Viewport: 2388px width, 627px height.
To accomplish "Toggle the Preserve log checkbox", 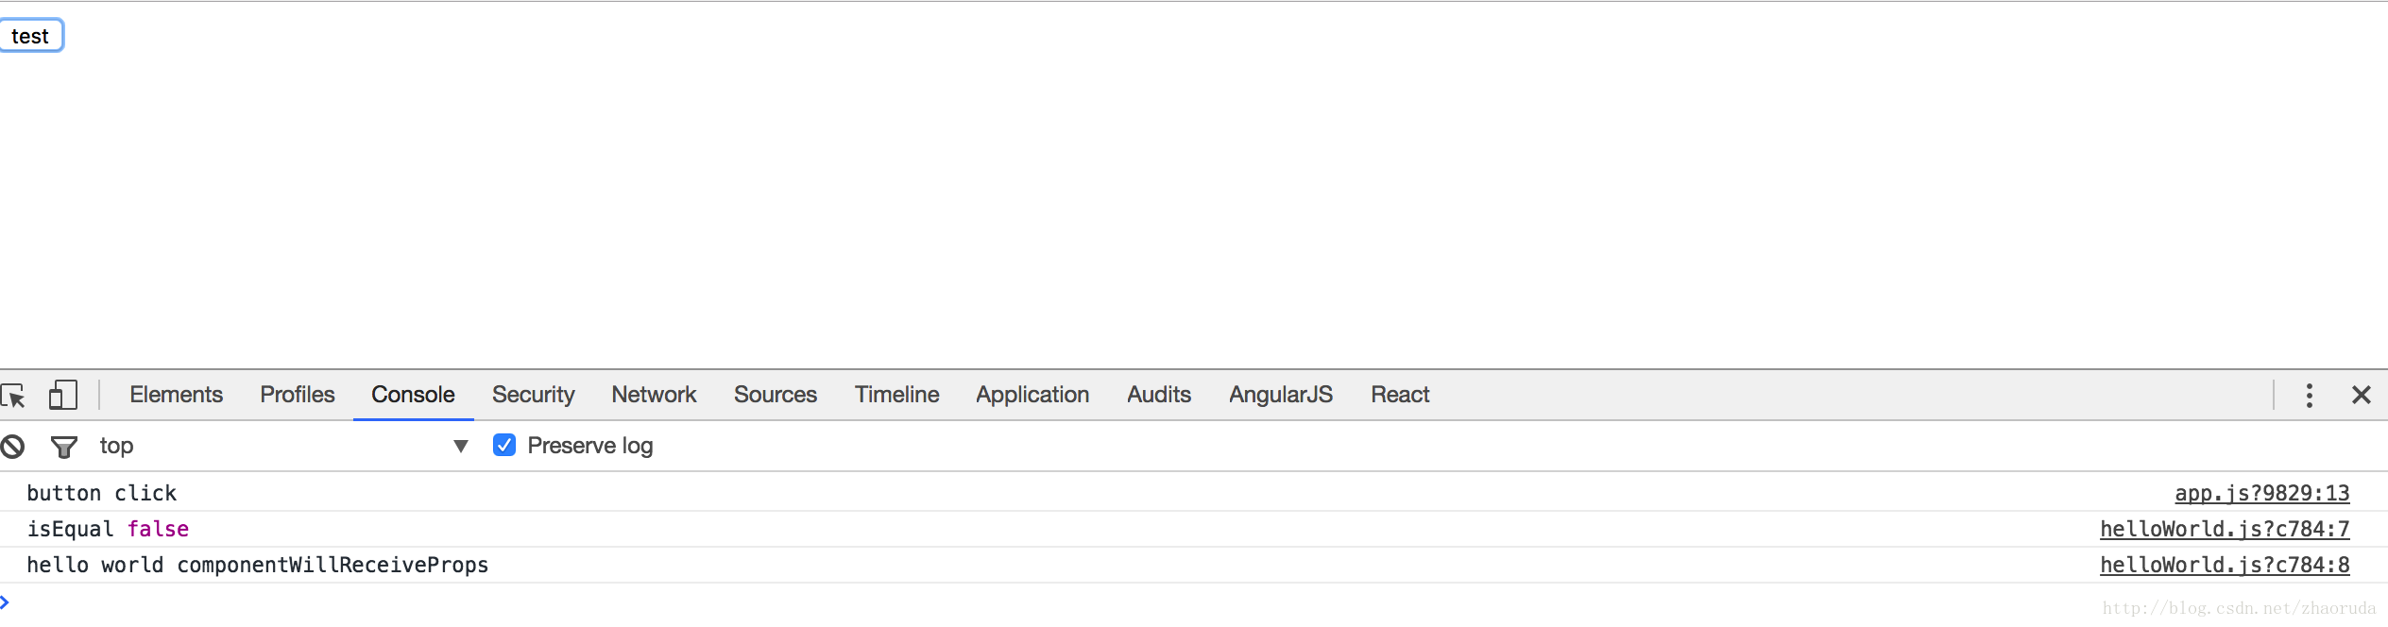I will [504, 445].
